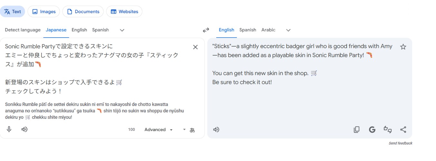Search translation with the Google icon

[x=372, y=130]
